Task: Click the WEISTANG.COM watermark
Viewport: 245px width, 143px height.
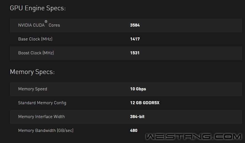Action: tap(194, 136)
